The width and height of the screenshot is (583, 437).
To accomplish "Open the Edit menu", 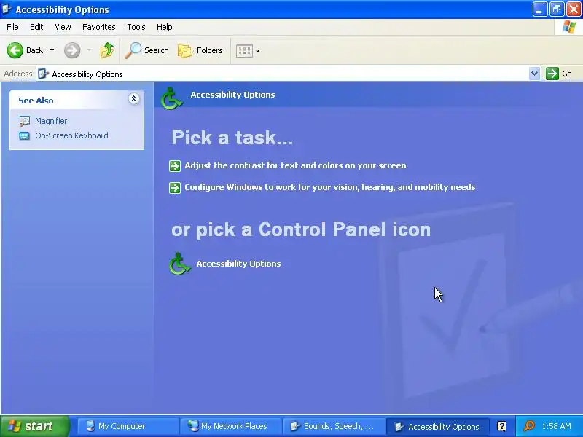I will pyautogui.click(x=36, y=27).
